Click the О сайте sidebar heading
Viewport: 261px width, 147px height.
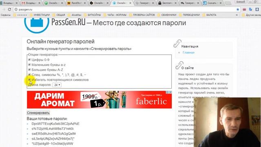click(188, 68)
